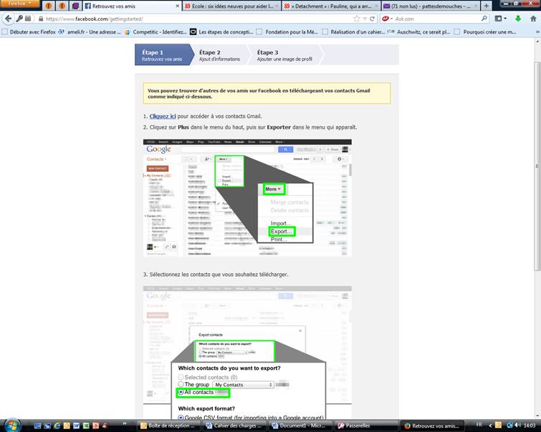Click the scrollbar down arrow
This screenshot has height=432, width=541.
[x=537, y=416]
